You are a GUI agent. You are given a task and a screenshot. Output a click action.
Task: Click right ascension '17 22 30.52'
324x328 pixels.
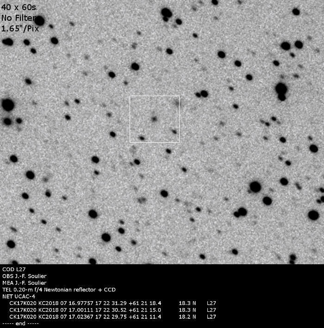point(111,310)
